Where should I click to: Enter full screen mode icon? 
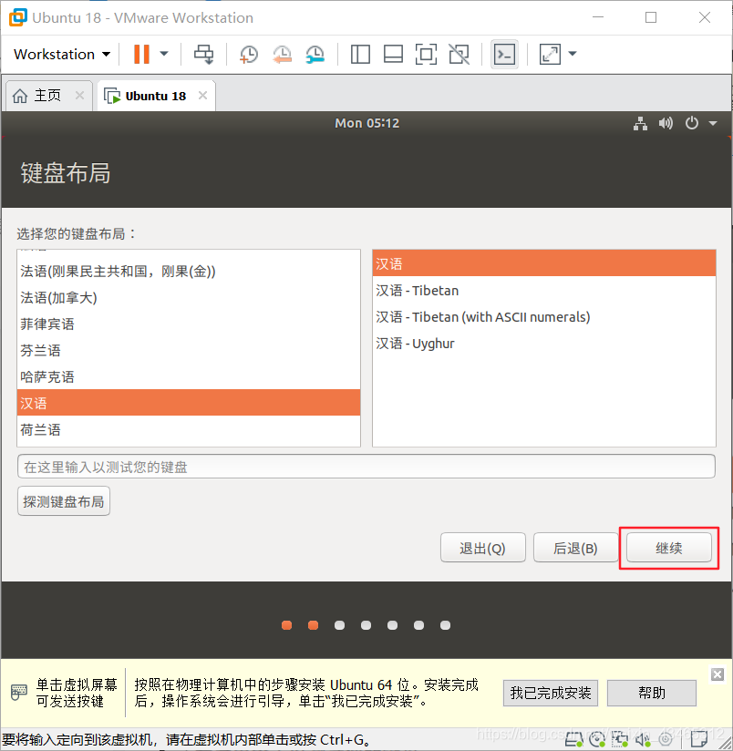(x=426, y=54)
